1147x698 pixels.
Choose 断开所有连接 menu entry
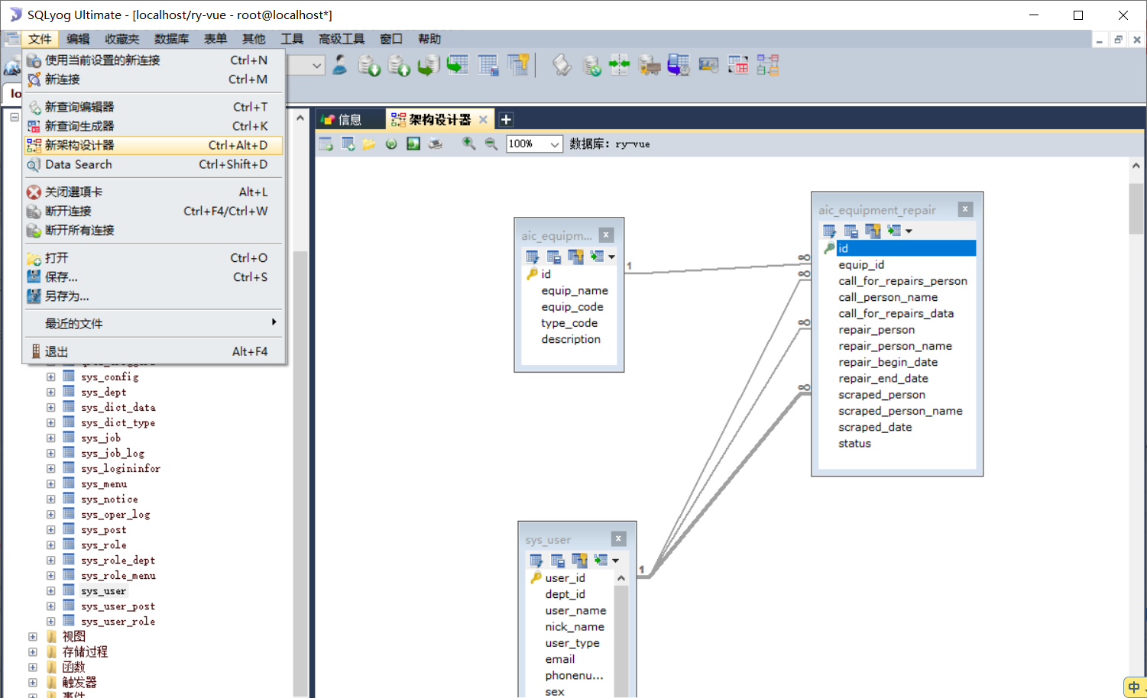(154, 230)
